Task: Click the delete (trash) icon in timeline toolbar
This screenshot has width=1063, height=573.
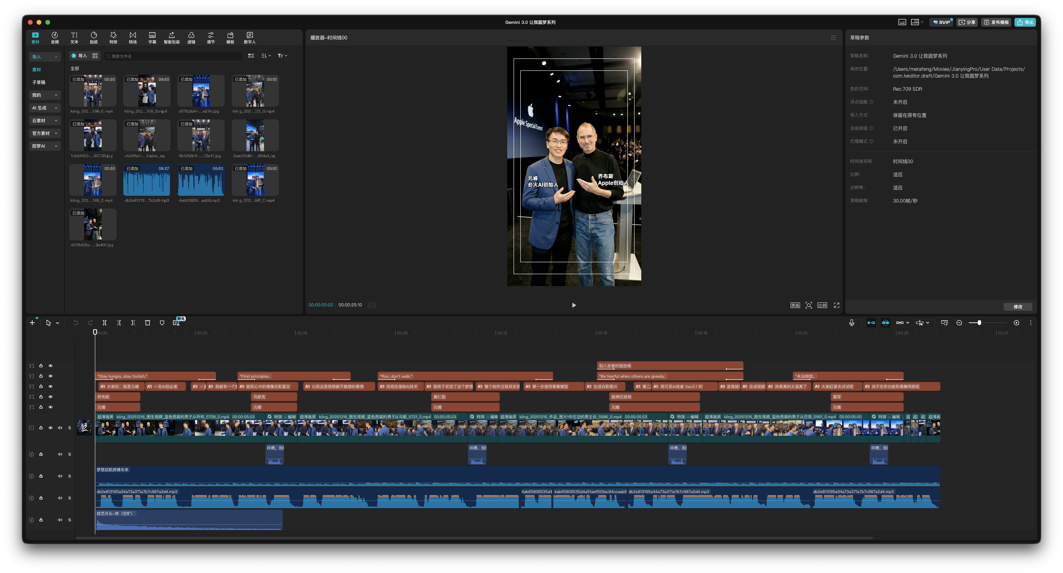Action: tap(147, 323)
